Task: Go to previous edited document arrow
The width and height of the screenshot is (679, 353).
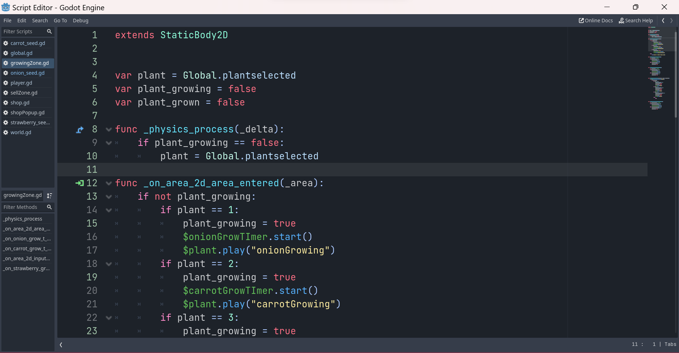Action: 663,21
